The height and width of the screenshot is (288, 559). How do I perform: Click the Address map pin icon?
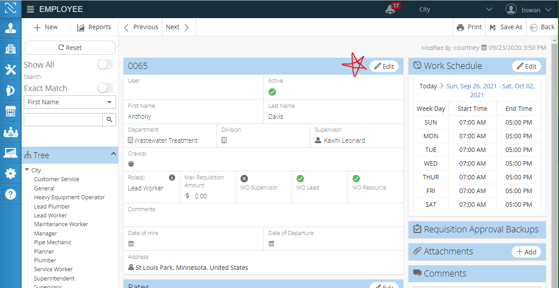[x=131, y=268]
